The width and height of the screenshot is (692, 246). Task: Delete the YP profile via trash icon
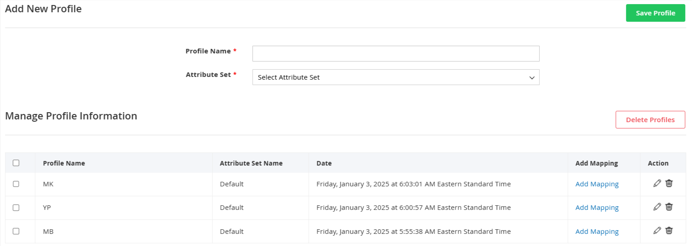pyautogui.click(x=669, y=207)
